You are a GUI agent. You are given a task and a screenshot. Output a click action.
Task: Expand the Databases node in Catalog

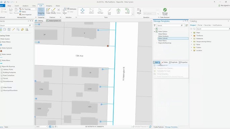191,39
